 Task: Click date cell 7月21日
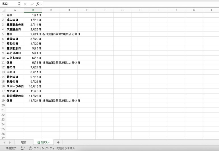tap(33, 67)
